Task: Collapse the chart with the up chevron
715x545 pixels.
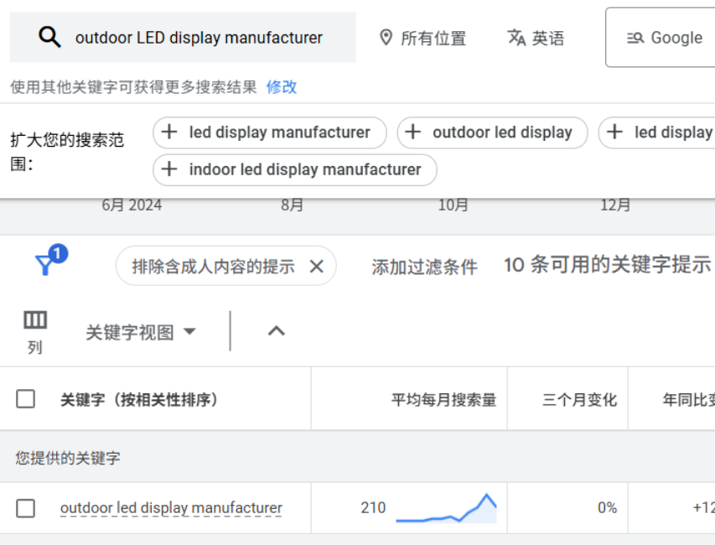Action: coord(276,330)
